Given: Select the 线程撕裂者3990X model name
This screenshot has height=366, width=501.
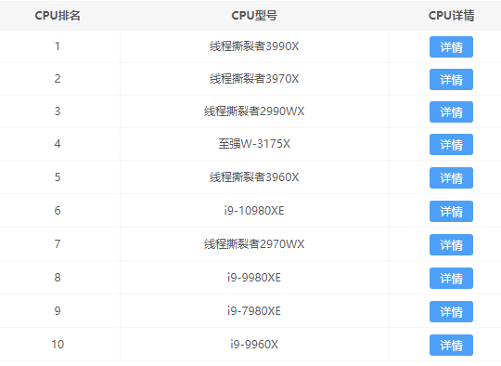Looking at the screenshot, I should tap(254, 46).
